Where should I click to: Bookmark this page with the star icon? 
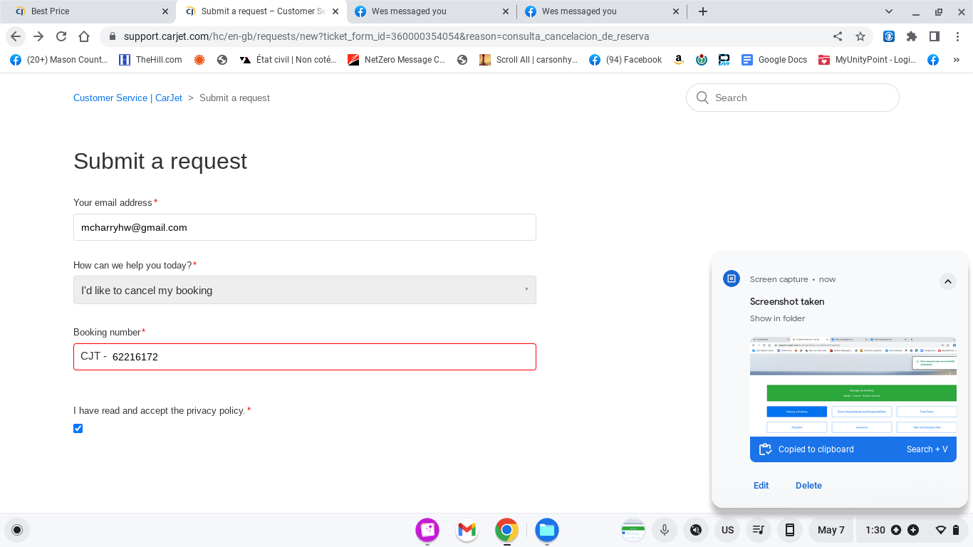tap(860, 36)
